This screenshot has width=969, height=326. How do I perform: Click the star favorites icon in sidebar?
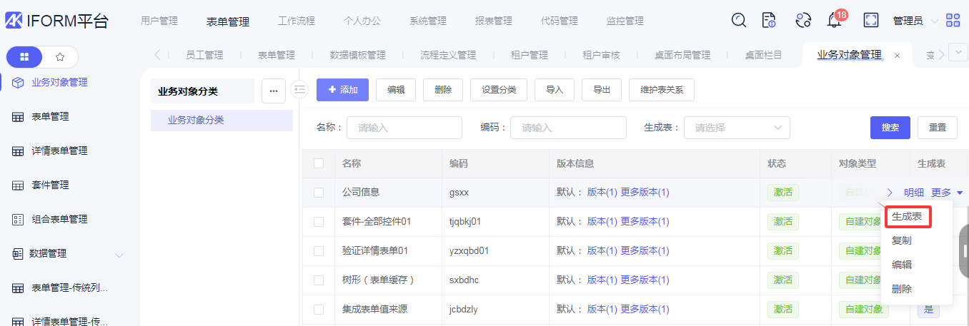60,57
